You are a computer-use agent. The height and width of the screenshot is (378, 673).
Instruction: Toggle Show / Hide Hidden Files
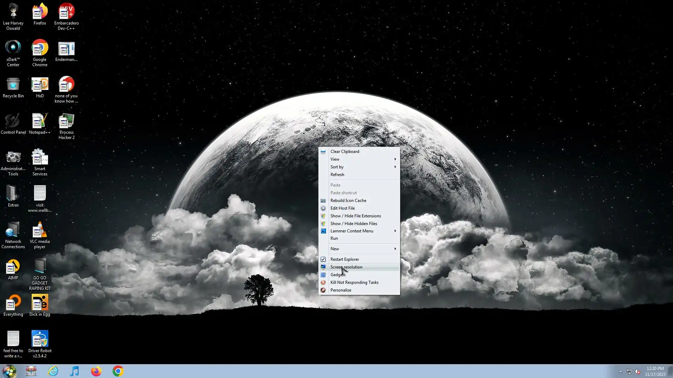click(354, 224)
